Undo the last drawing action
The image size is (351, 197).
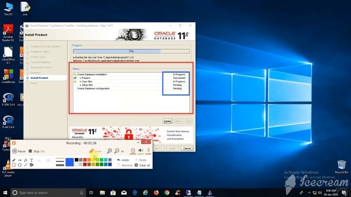pos(123,160)
